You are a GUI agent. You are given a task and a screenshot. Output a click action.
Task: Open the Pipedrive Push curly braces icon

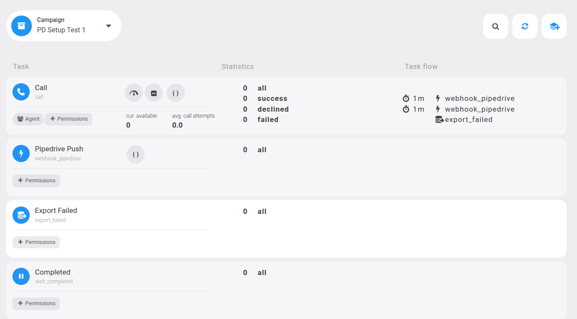136,154
